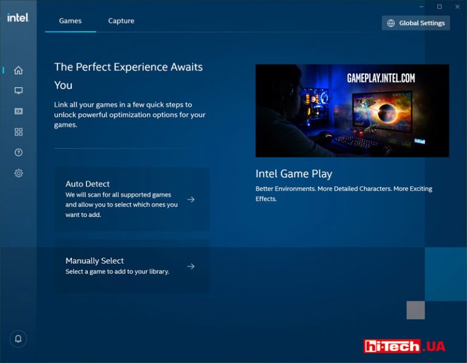467x363 pixels.
Task: Minimize the Intel window
Action: pyautogui.click(x=421, y=7)
